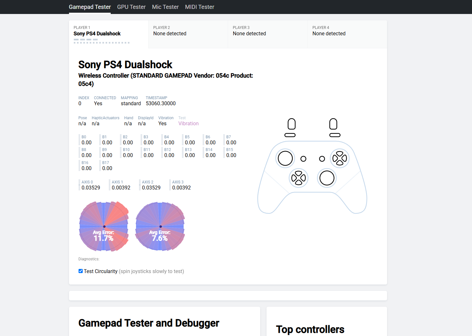Select the Player 3 tab
The width and height of the screenshot is (472, 336).
268,34
